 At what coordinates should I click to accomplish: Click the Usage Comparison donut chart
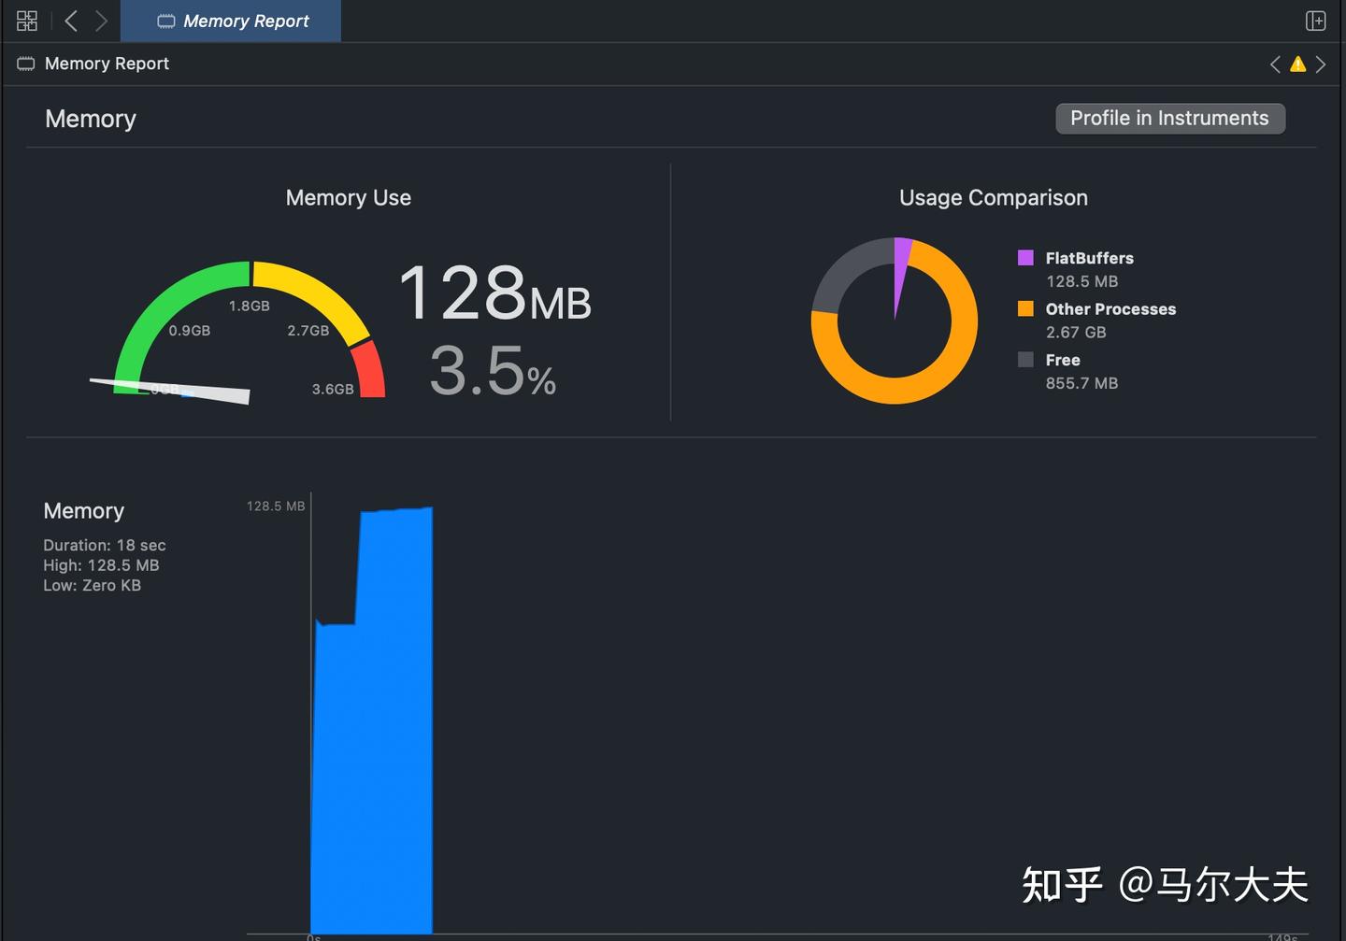(x=894, y=320)
